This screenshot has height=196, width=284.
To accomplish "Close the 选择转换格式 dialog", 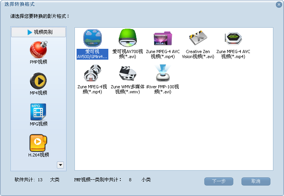I will click(279, 4).
